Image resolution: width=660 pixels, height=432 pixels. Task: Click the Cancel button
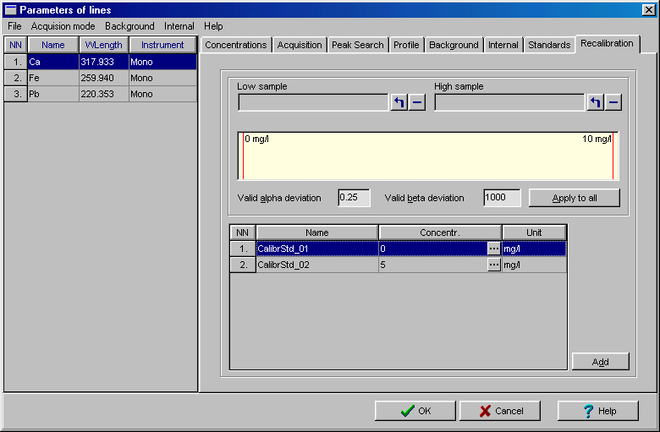pyautogui.click(x=500, y=411)
